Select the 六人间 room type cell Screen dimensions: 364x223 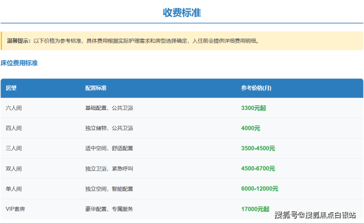[x=14, y=108]
